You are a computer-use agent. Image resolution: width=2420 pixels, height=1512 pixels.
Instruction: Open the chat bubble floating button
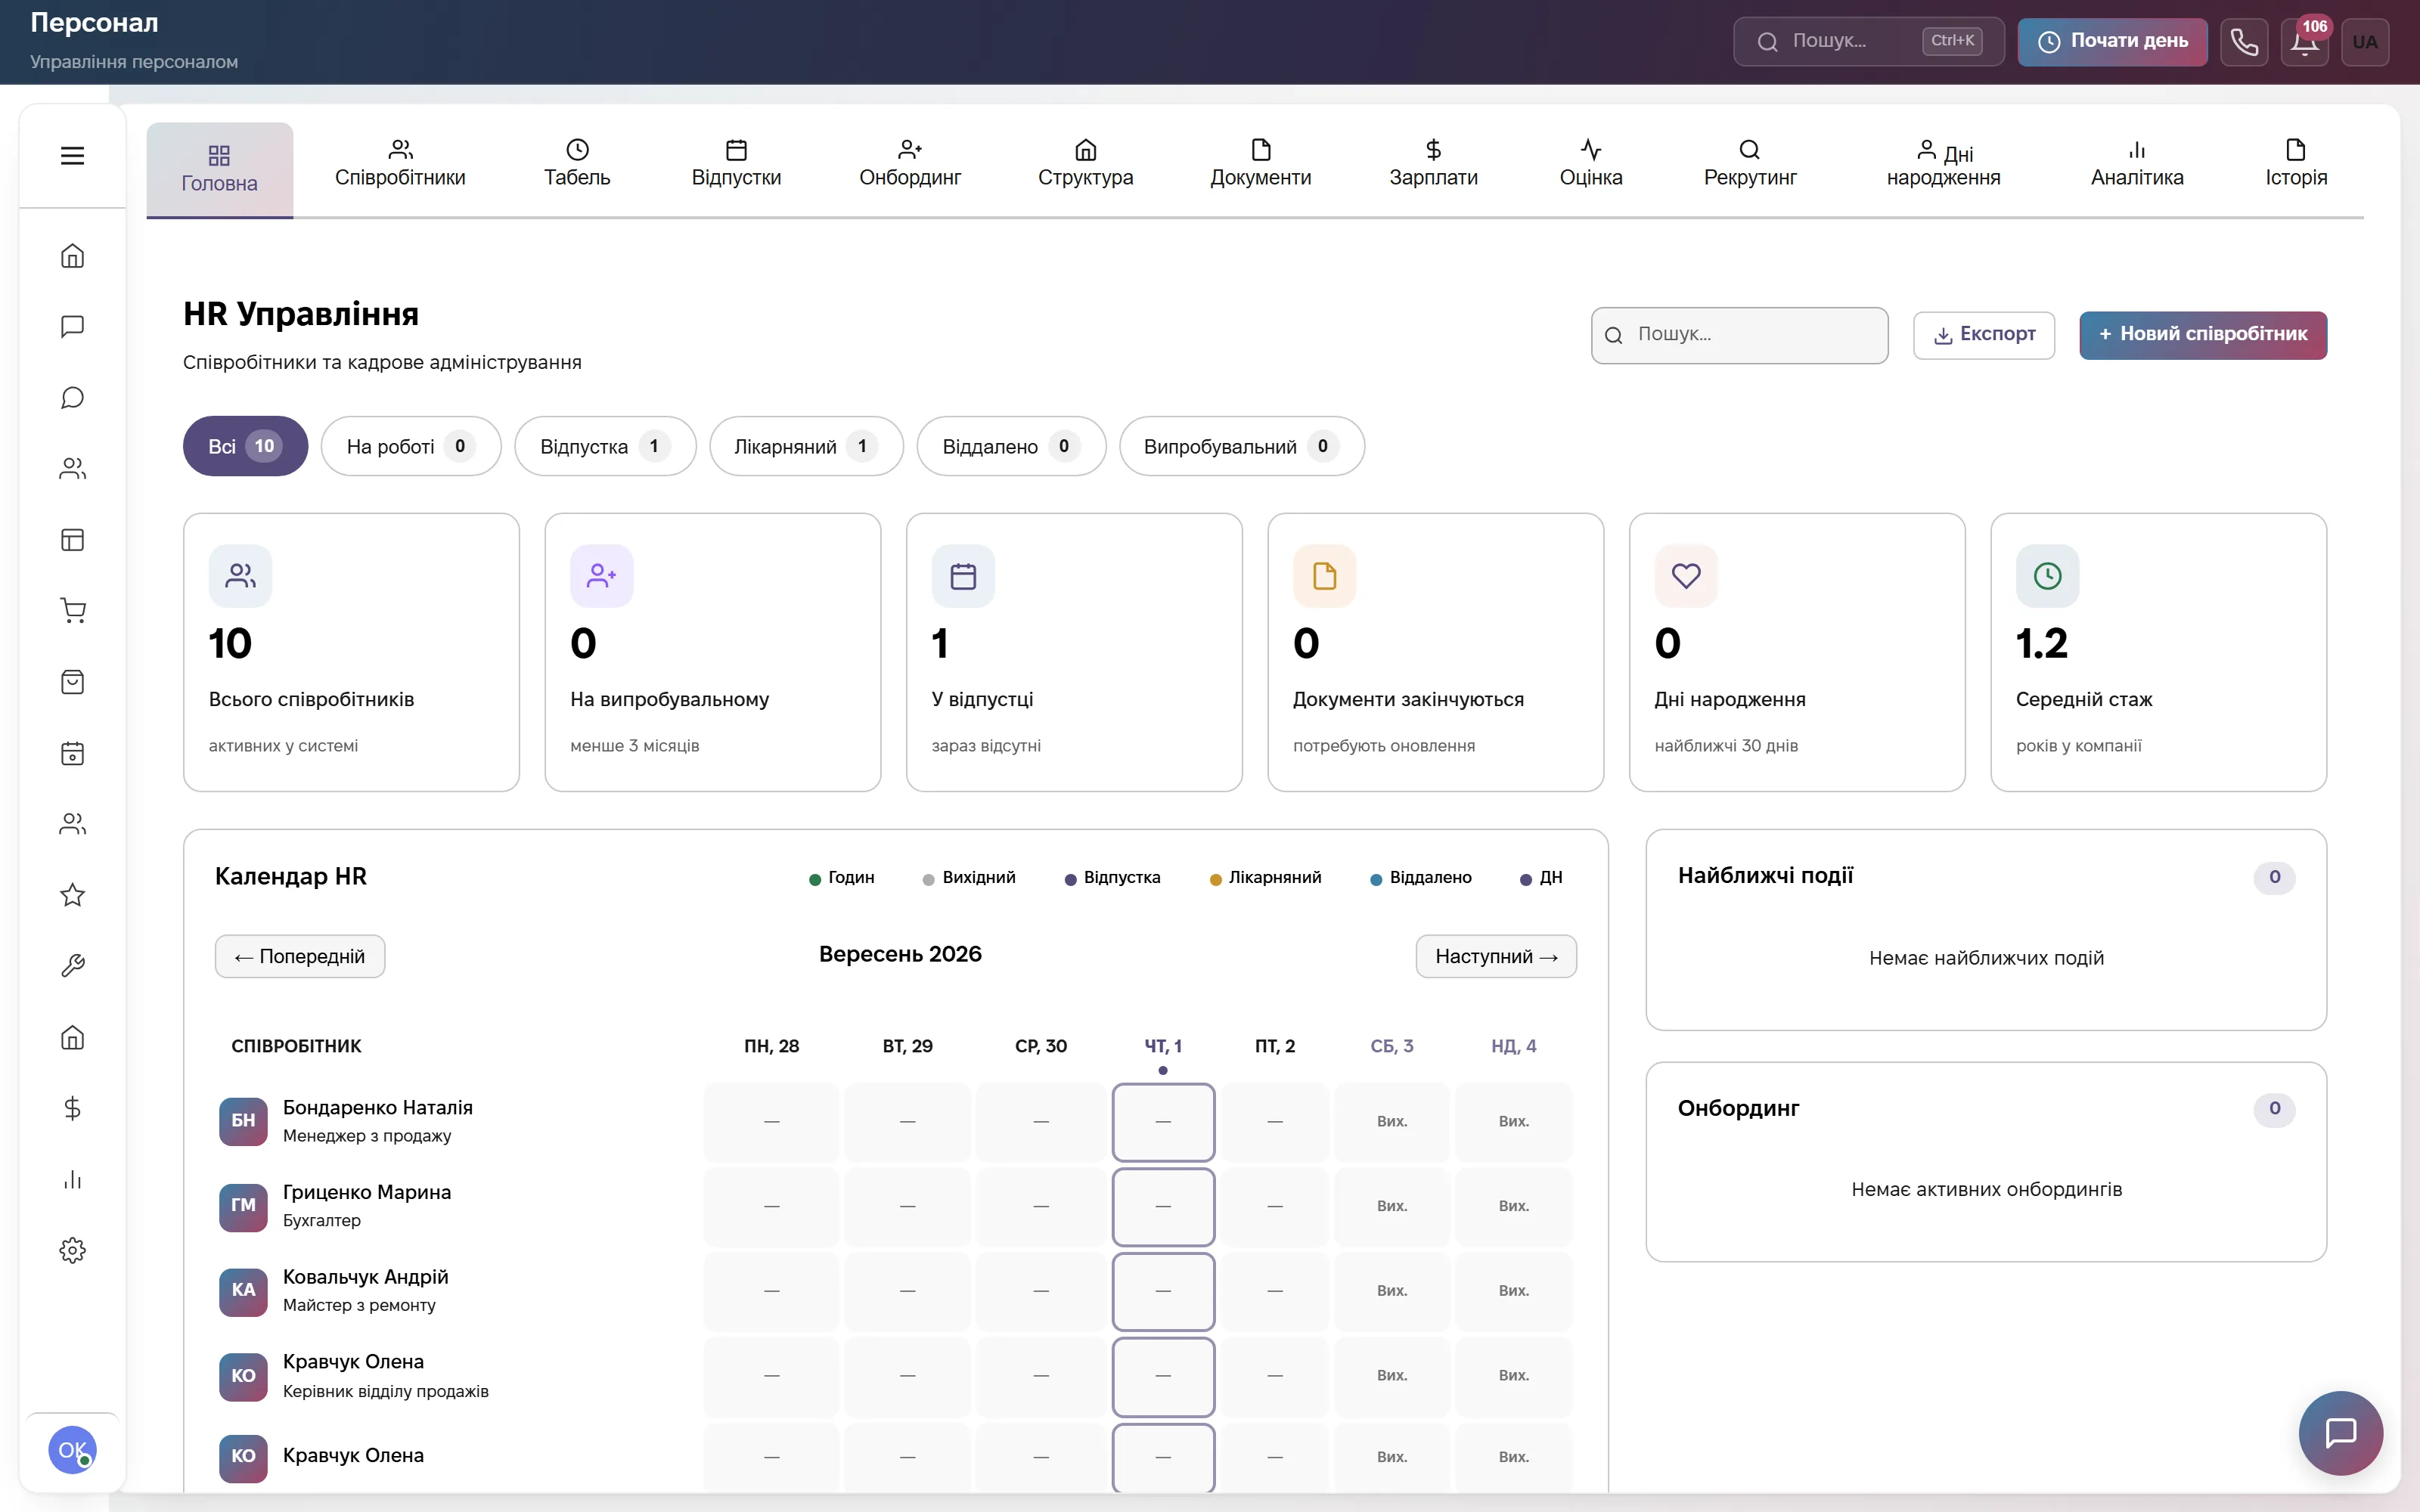click(x=2340, y=1432)
